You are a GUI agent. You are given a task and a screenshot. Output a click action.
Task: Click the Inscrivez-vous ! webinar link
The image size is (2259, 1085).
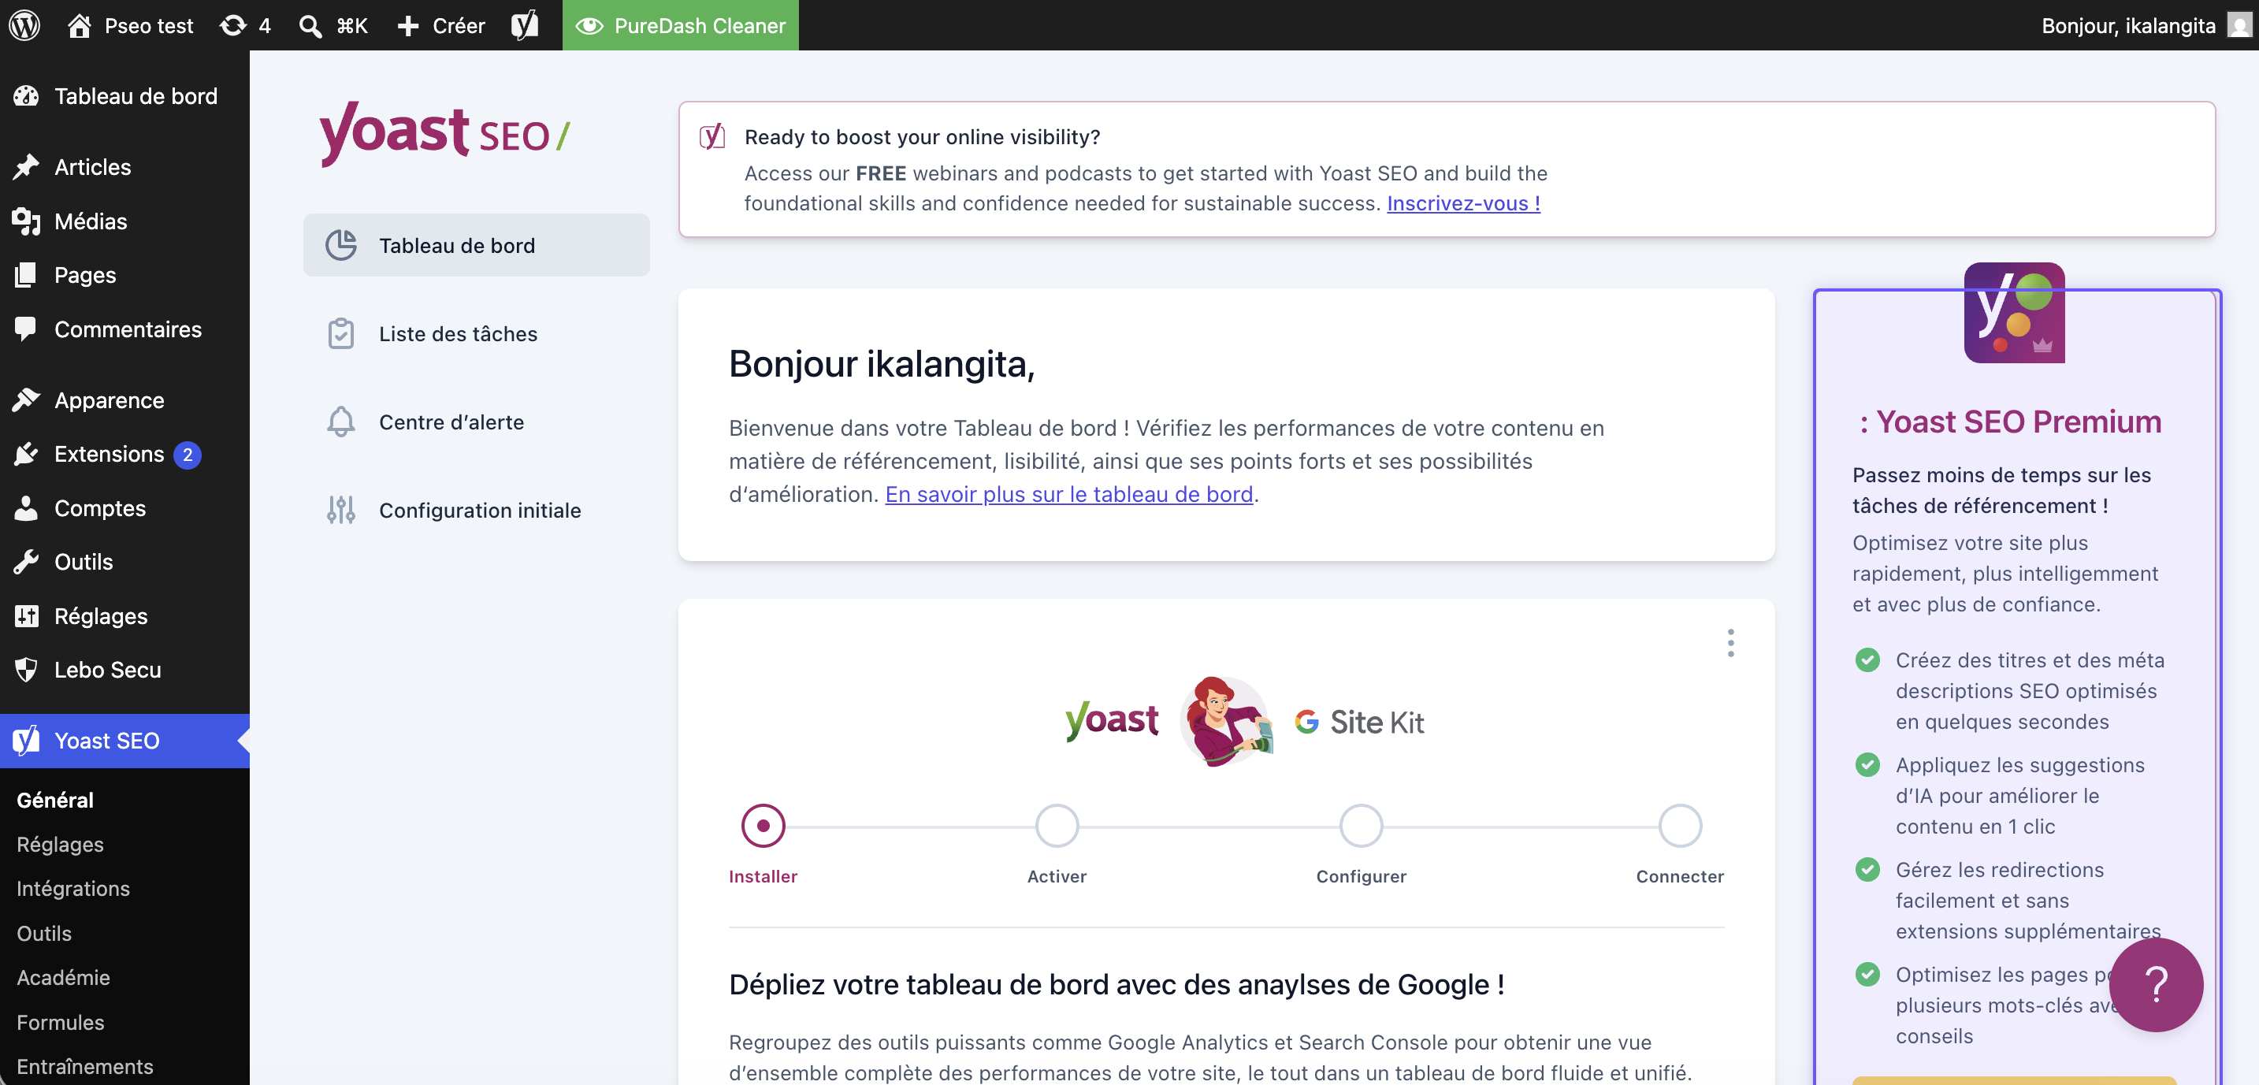tap(1462, 203)
